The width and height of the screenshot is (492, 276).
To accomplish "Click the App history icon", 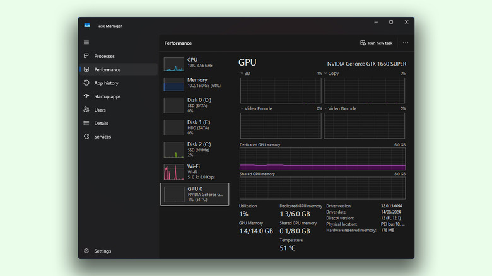I will (86, 83).
